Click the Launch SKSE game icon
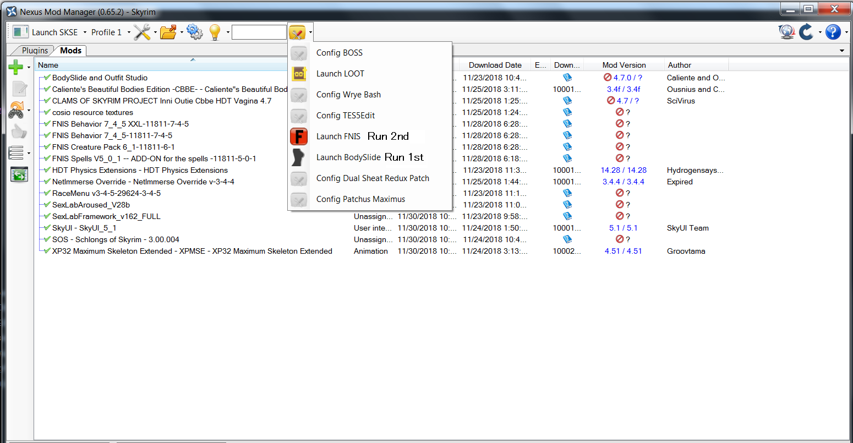The width and height of the screenshot is (853, 443). point(20,32)
